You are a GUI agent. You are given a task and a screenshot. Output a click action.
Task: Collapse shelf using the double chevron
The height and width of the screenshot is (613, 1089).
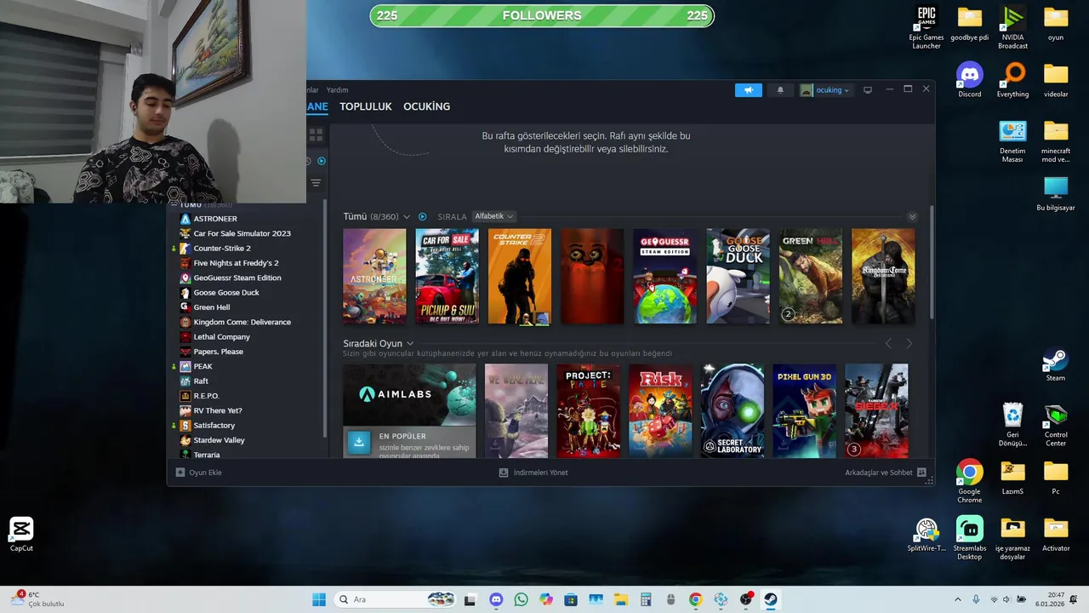point(912,217)
